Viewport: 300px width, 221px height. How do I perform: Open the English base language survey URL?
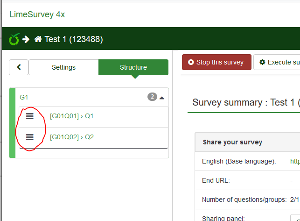(295, 161)
